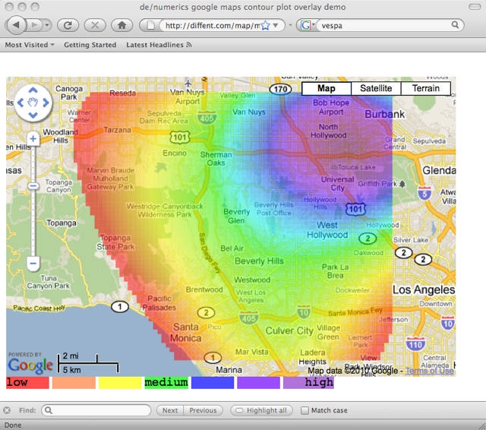Reload the page with the refresh button

click(68, 25)
